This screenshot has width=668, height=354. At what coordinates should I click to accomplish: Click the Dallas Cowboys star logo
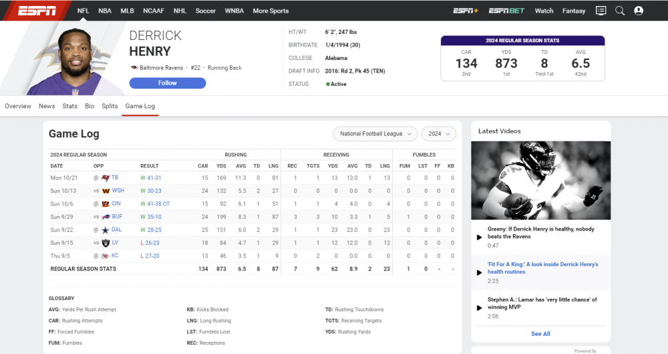coord(105,230)
